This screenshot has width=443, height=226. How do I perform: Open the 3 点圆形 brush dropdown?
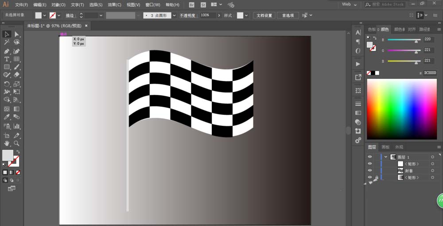pos(174,16)
